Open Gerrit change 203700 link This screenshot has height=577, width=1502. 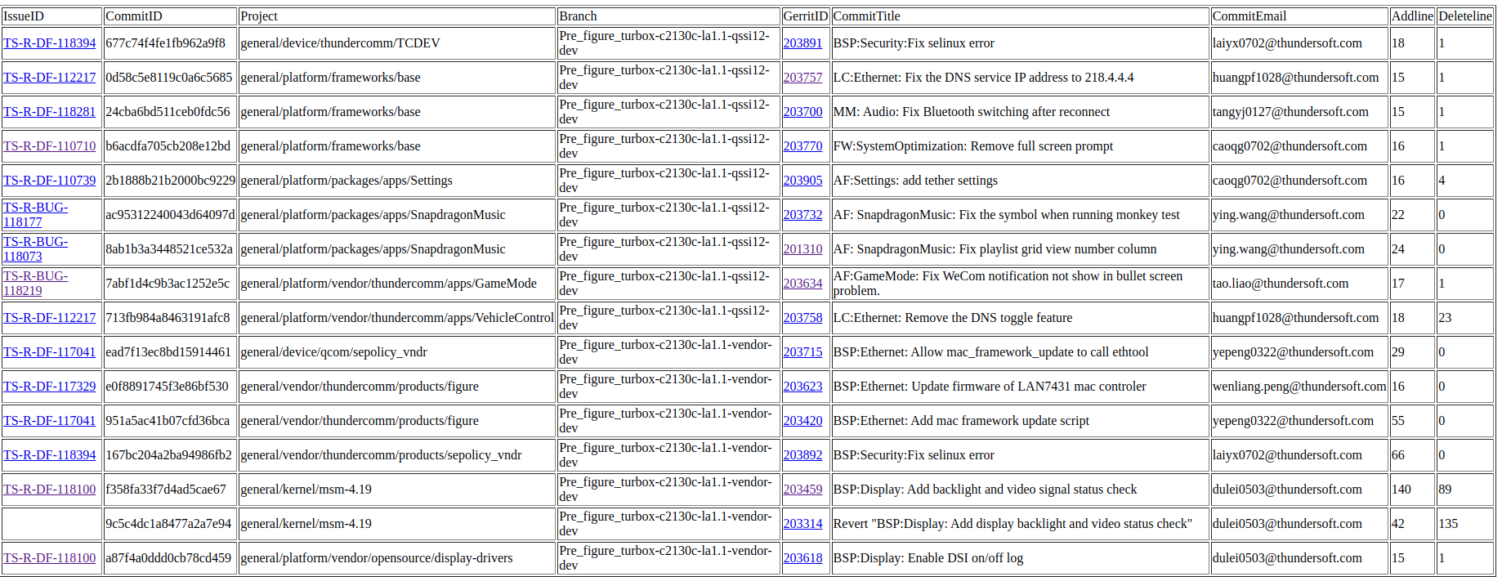click(802, 112)
